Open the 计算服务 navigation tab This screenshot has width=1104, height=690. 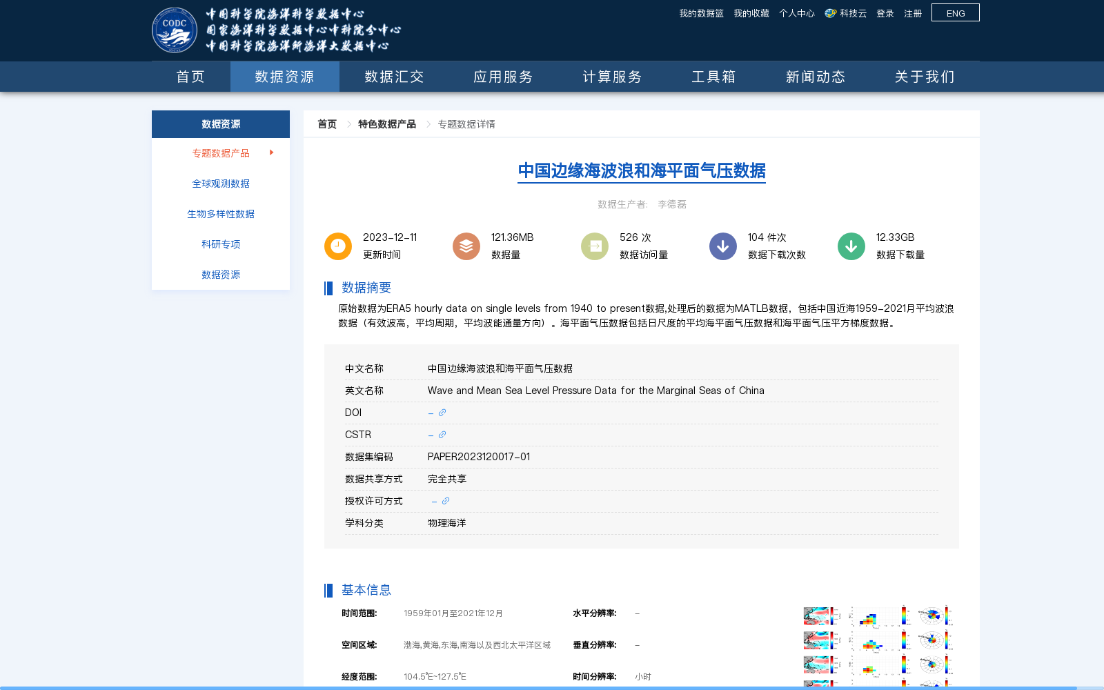(612, 77)
